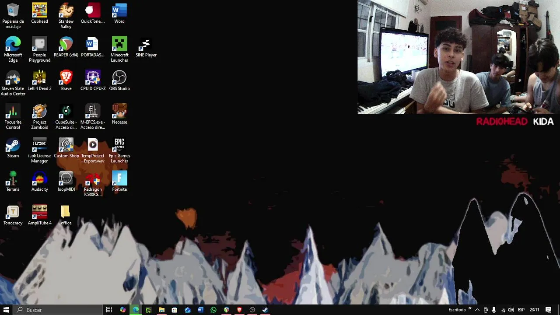
Task: Open the notification center
Action: coord(549,310)
